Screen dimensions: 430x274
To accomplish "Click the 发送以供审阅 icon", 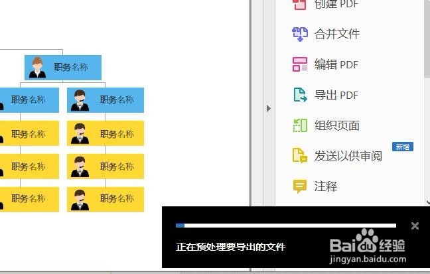I will (x=300, y=155).
